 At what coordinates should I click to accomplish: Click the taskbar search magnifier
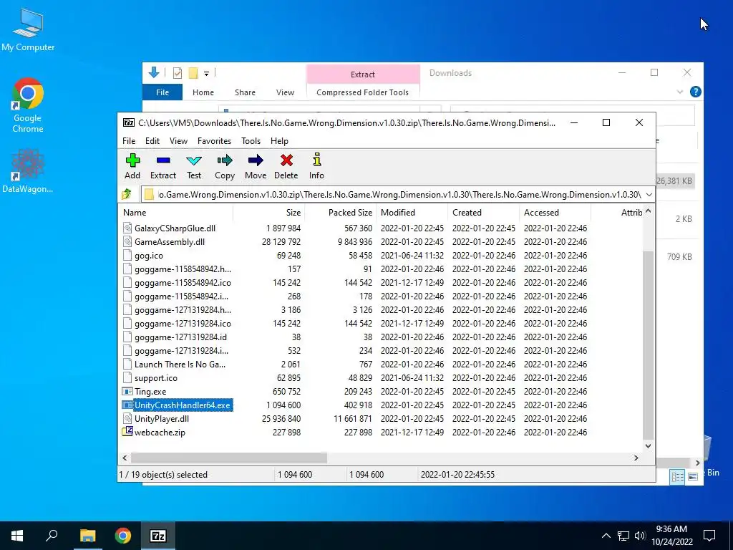click(x=52, y=536)
